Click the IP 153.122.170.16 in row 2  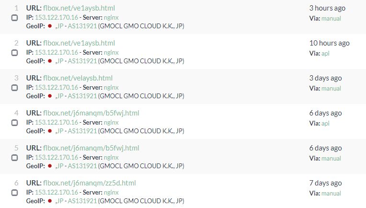[56, 52]
